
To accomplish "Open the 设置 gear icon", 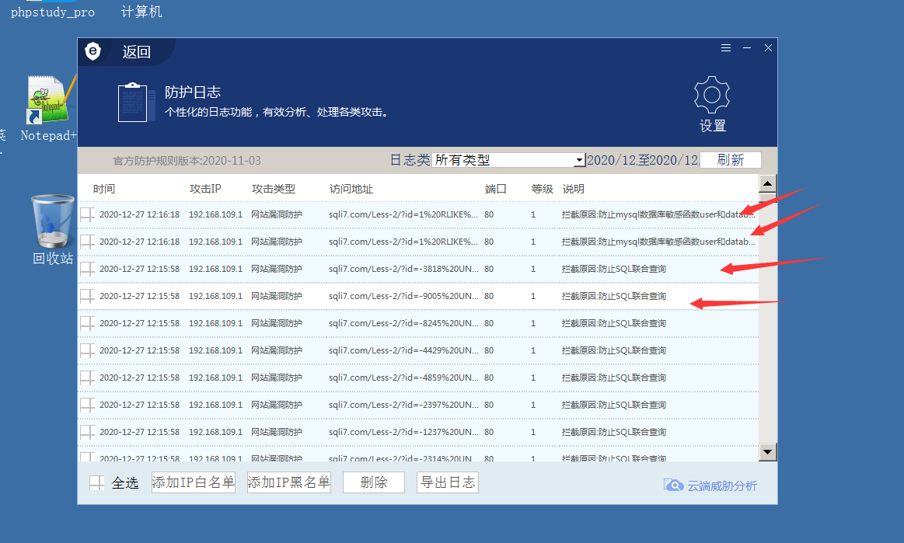I will click(x=711, y=96).
